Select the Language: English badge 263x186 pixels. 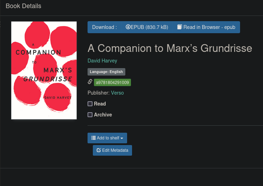106,72
